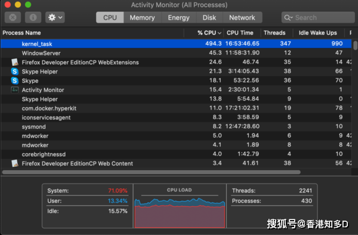This screenshot has width=358, height=235.
Task: Open the gear action menu
Action: [55, 17]
